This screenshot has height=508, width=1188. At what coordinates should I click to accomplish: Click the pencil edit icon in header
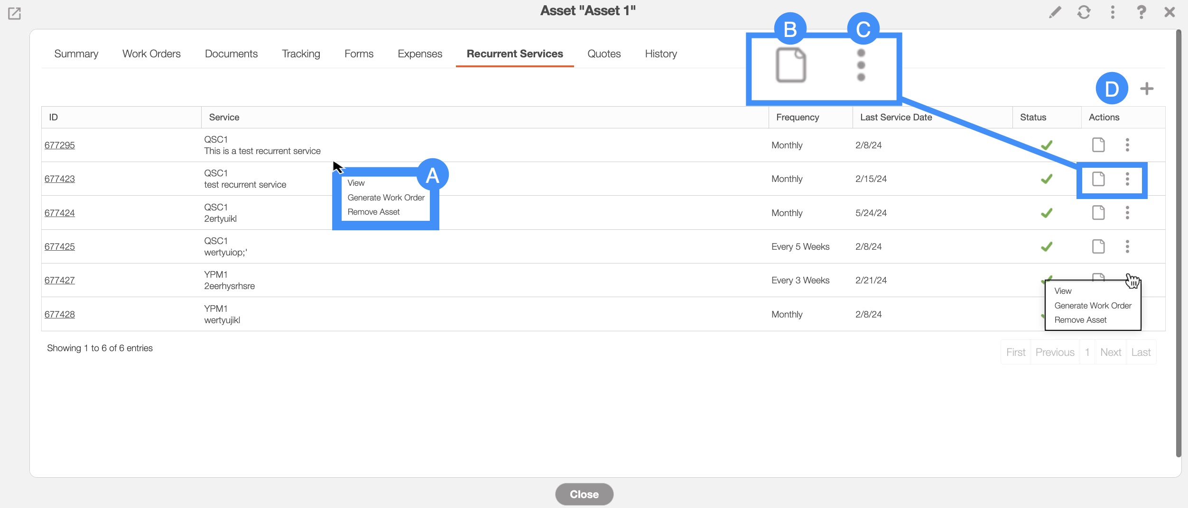(1055, 12)
